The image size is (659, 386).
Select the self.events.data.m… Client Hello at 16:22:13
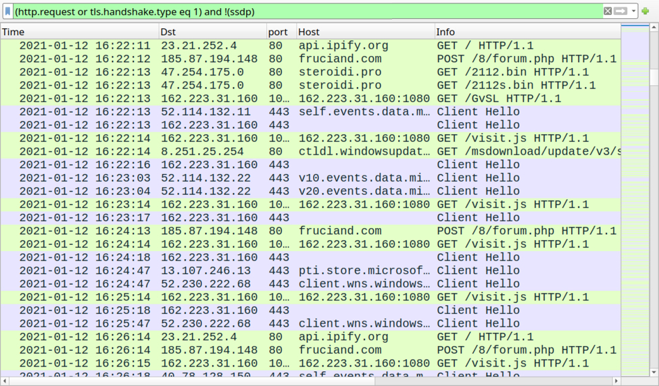coord(311,111)
